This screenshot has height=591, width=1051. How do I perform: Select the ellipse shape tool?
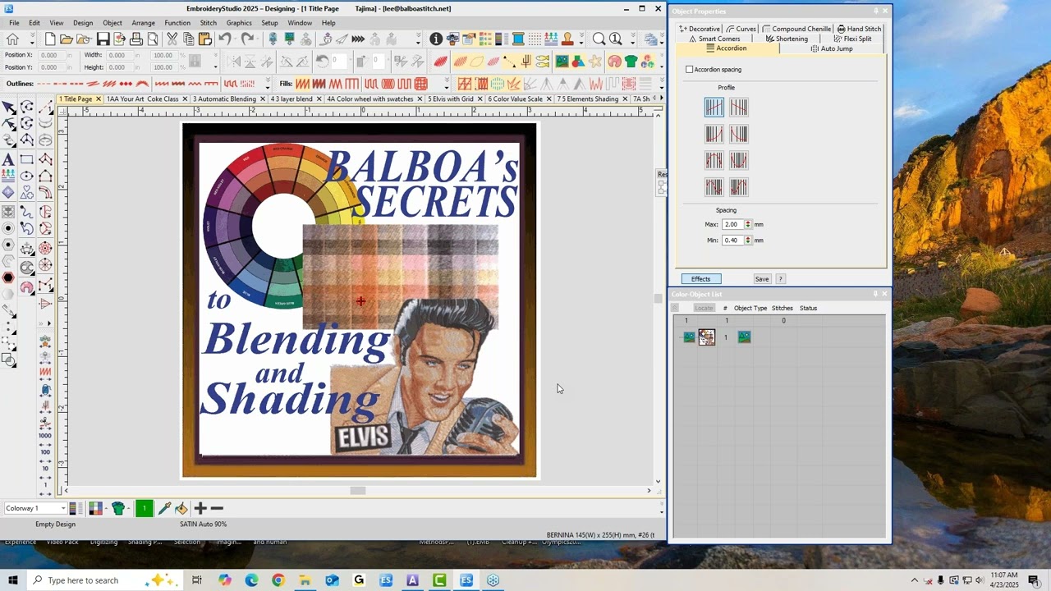[x=27, y=176]
